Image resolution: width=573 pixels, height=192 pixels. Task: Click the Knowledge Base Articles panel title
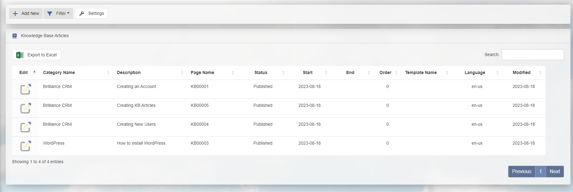(45, 36)
